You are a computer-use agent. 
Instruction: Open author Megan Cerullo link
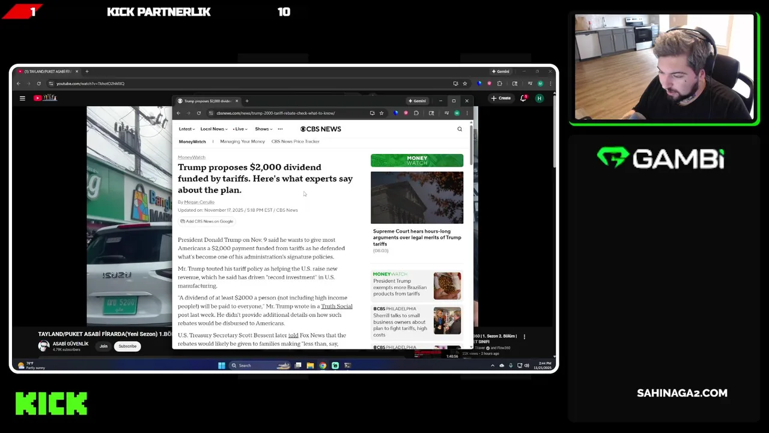[199, 202]
